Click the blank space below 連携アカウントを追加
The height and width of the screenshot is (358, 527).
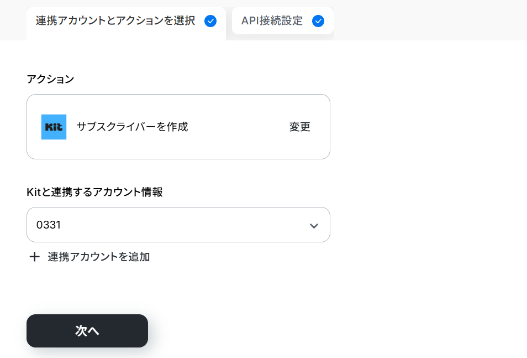point(178,285)
